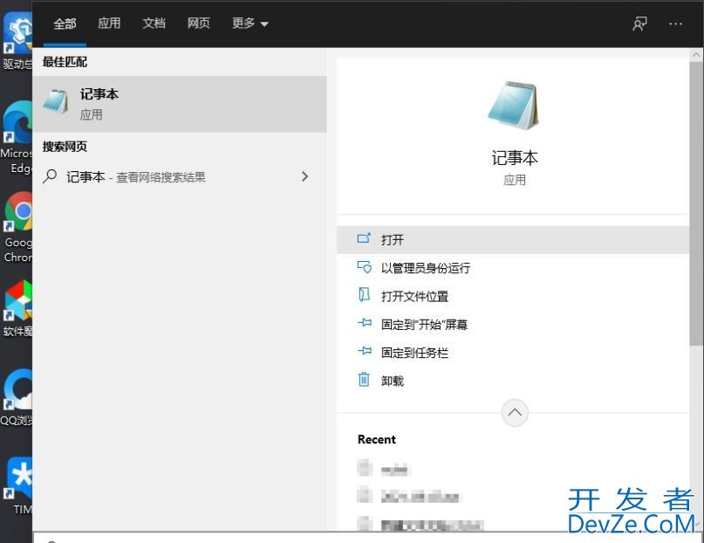Choose 以管理员身份运行
The width and height of the screenshot is (704, 543).
[425, 268]
